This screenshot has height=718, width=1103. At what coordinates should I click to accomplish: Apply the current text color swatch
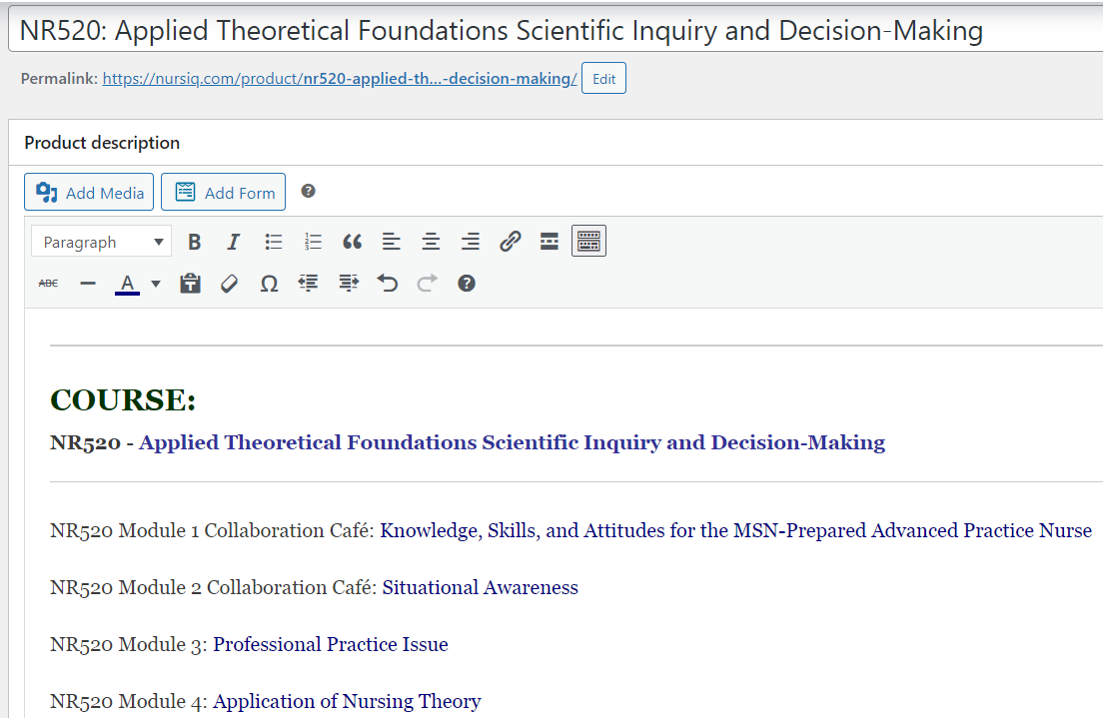pyautogui.click(x=127, y=284)
